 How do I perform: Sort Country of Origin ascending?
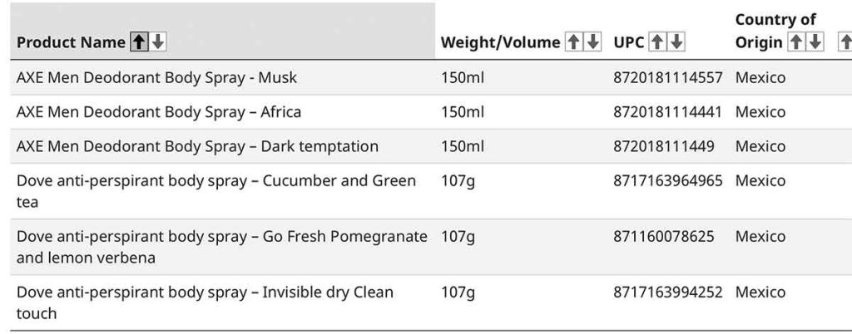click(x=795, y=42)
